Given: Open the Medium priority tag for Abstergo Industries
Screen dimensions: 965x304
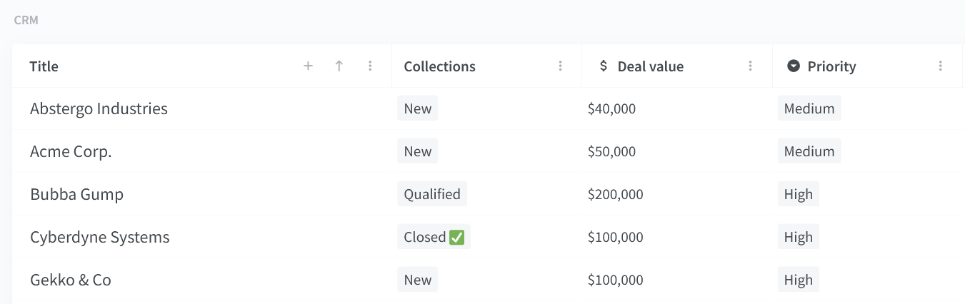Looking at the screenshot, I should (809, 108).
